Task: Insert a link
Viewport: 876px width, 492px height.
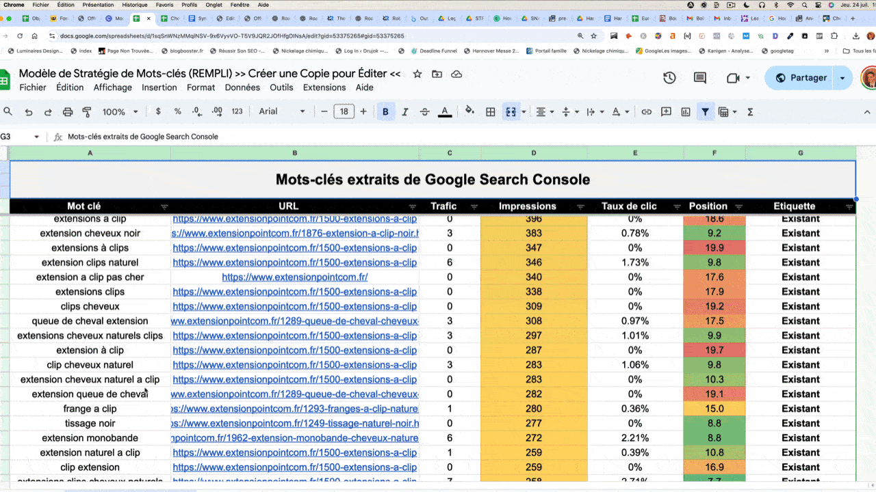Action: [646, 111]
